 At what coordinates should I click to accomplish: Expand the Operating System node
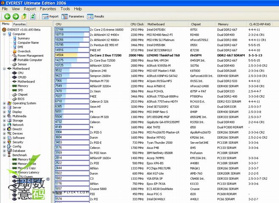(x=4, y=103)
